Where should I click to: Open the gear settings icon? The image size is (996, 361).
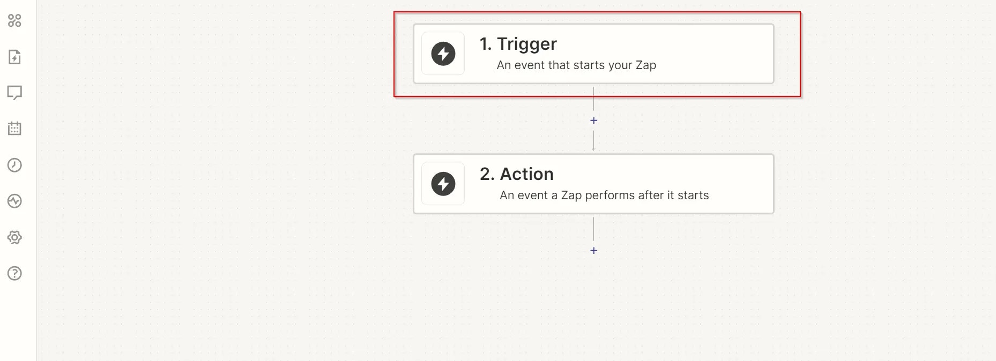pos(14,237)
